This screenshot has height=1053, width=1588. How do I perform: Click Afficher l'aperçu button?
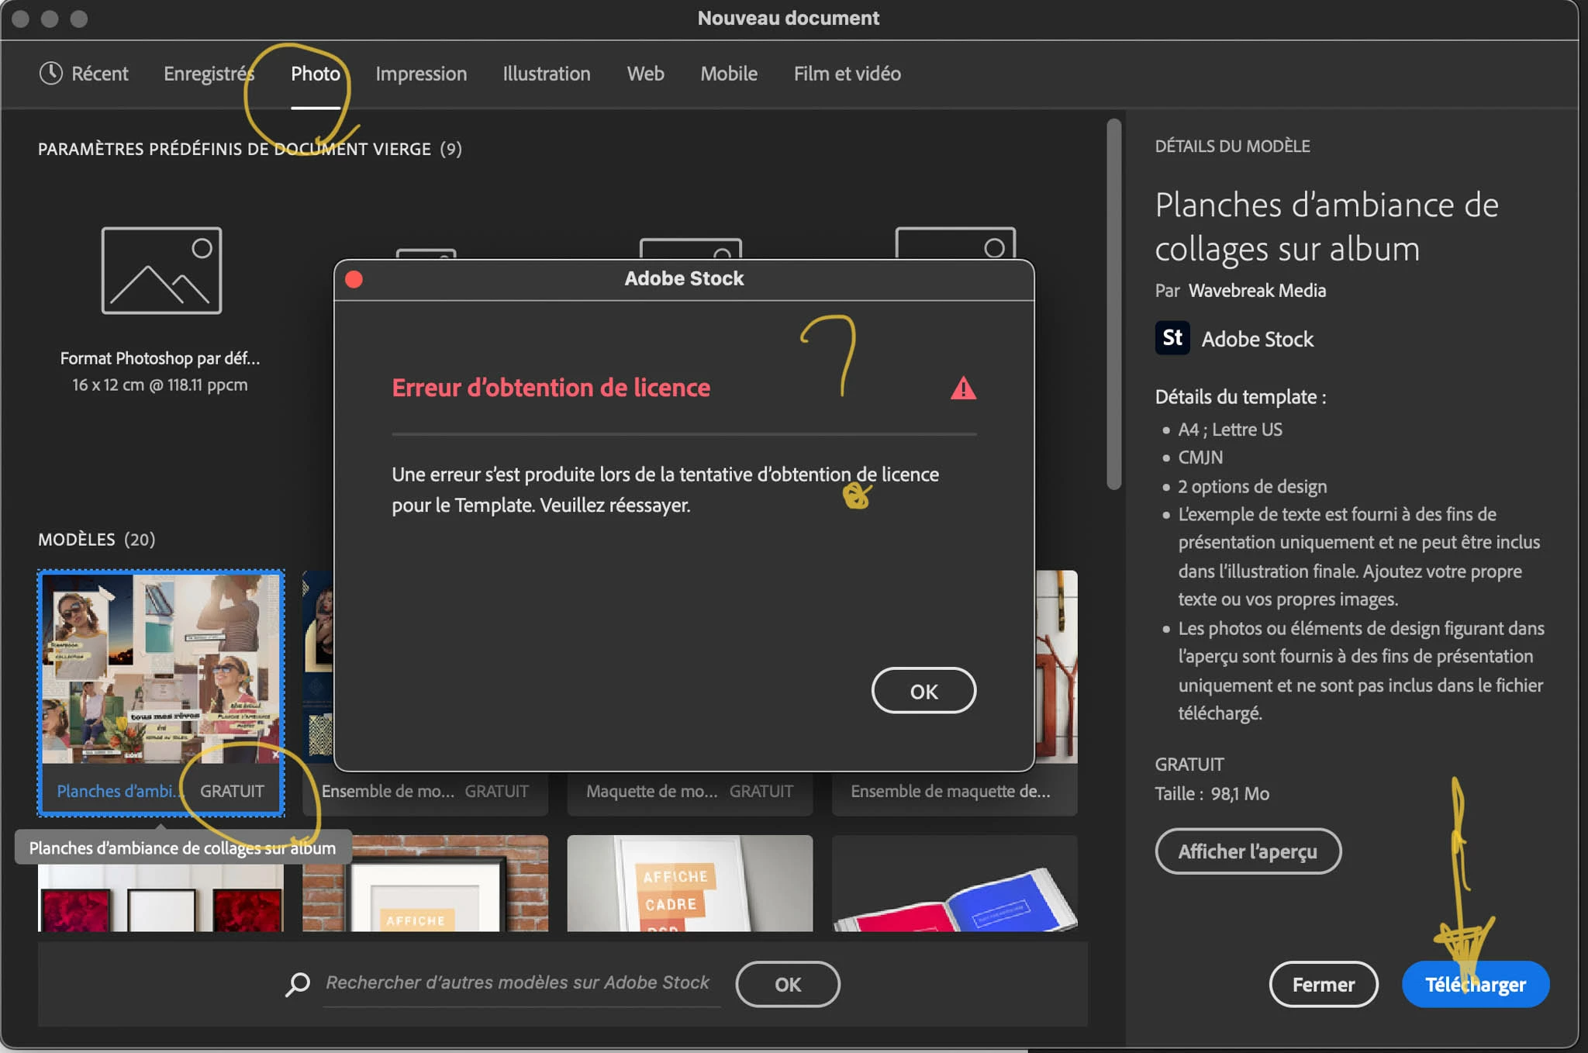(x=1247, y=851)
